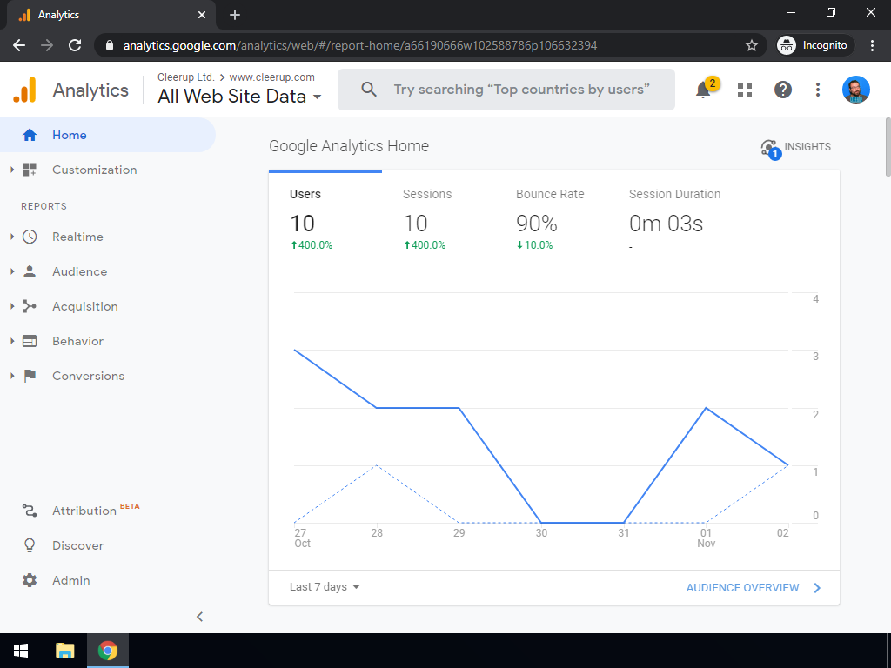Expand the Realtime reports section
This screenshot has height=668, width=891.
(77, 237)
